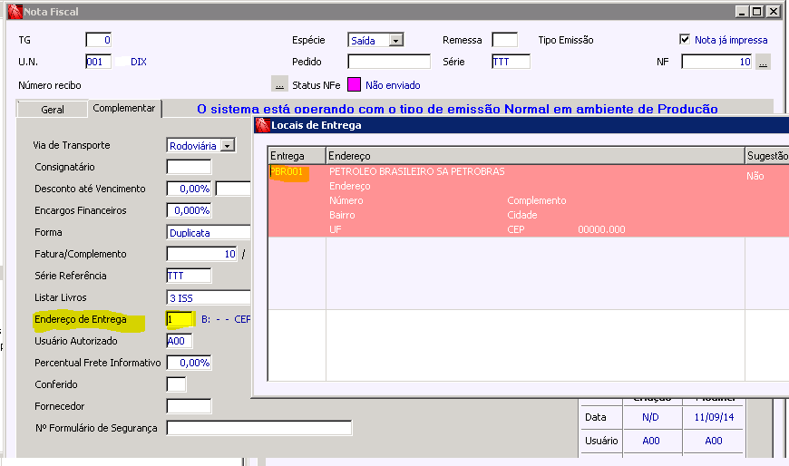
Task: Click the NF number field
Action: pyautogui.click(x=717, y=62)
